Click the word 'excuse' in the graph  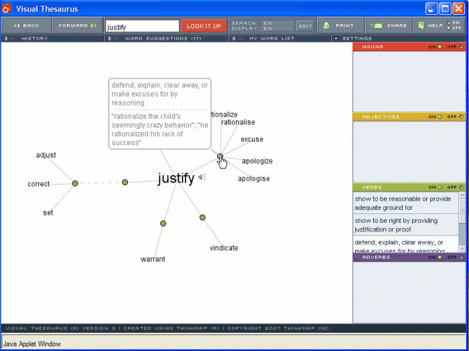point(252,140)
